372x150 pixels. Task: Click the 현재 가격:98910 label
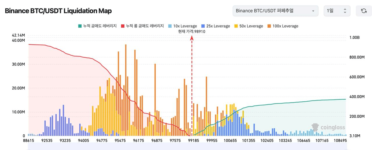tap(192, 32)
